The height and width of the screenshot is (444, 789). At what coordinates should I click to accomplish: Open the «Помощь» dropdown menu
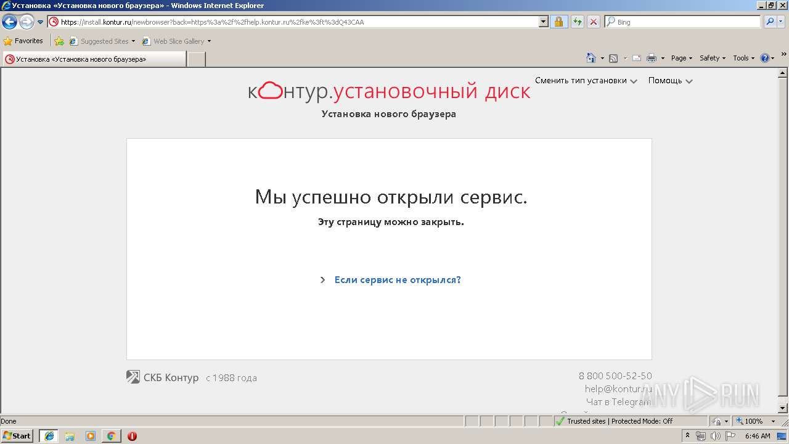[671, 81]
